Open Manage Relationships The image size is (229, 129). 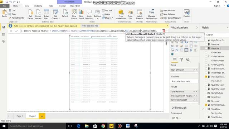(x=151, y=14)
